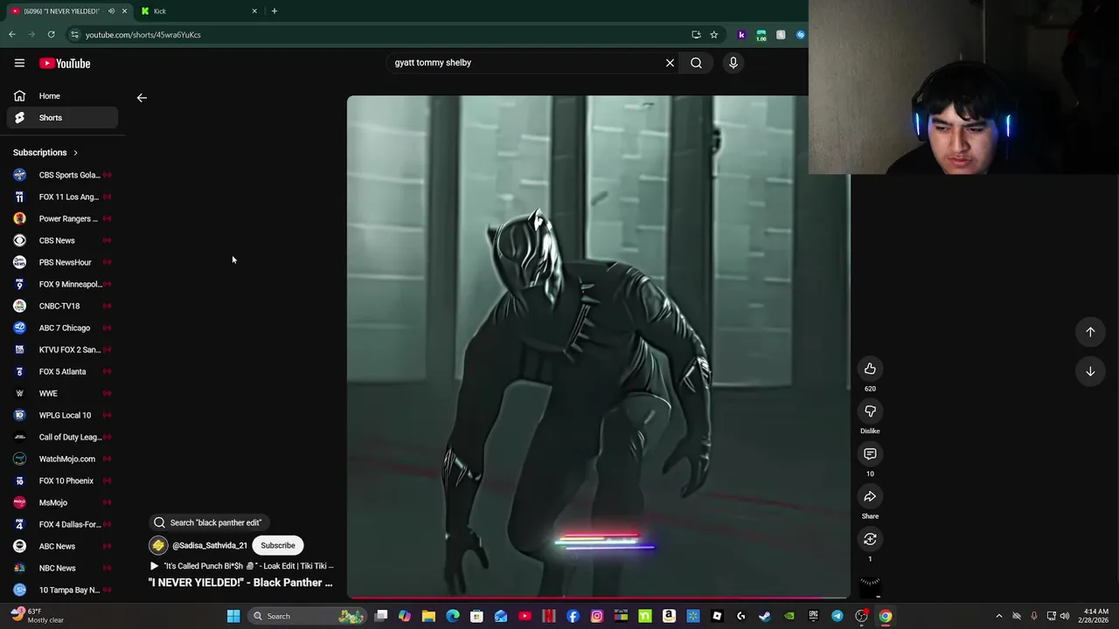Open the Remix option

[x=870, y=539]
